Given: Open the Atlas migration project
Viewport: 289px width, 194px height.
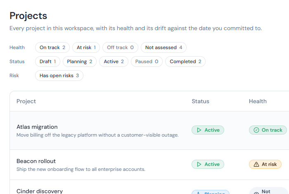Looking at the screenshot, I should [37, 127].
